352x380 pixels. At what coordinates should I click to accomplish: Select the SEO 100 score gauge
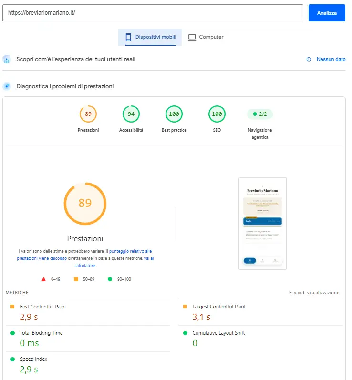[x=217, y=114]
